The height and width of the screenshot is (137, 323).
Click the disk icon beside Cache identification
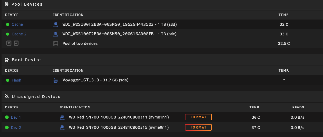coord(56,25)
